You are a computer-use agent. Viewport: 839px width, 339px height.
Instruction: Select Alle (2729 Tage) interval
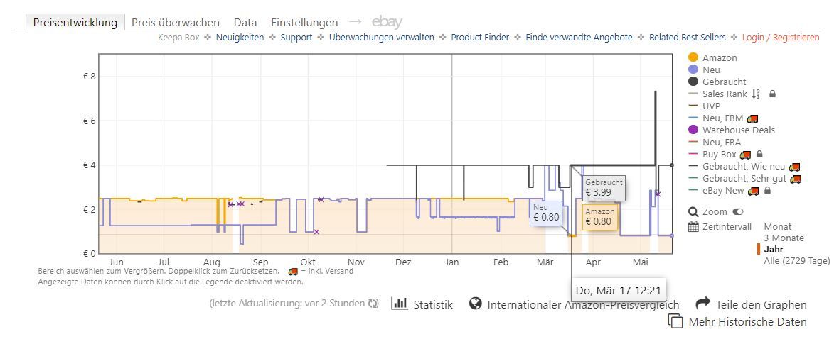pyautogui.click(x=797, y=260)
